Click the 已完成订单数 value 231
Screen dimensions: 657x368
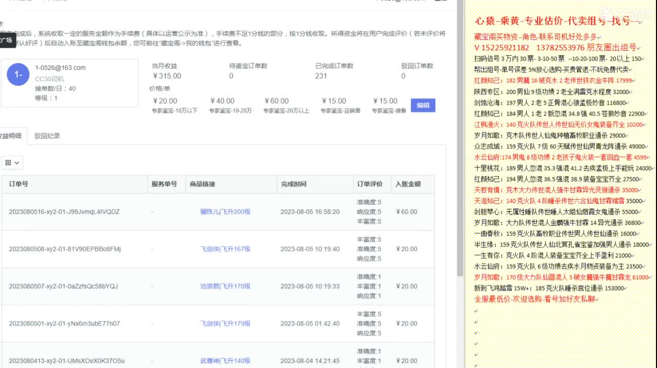[x=321, y=76]
